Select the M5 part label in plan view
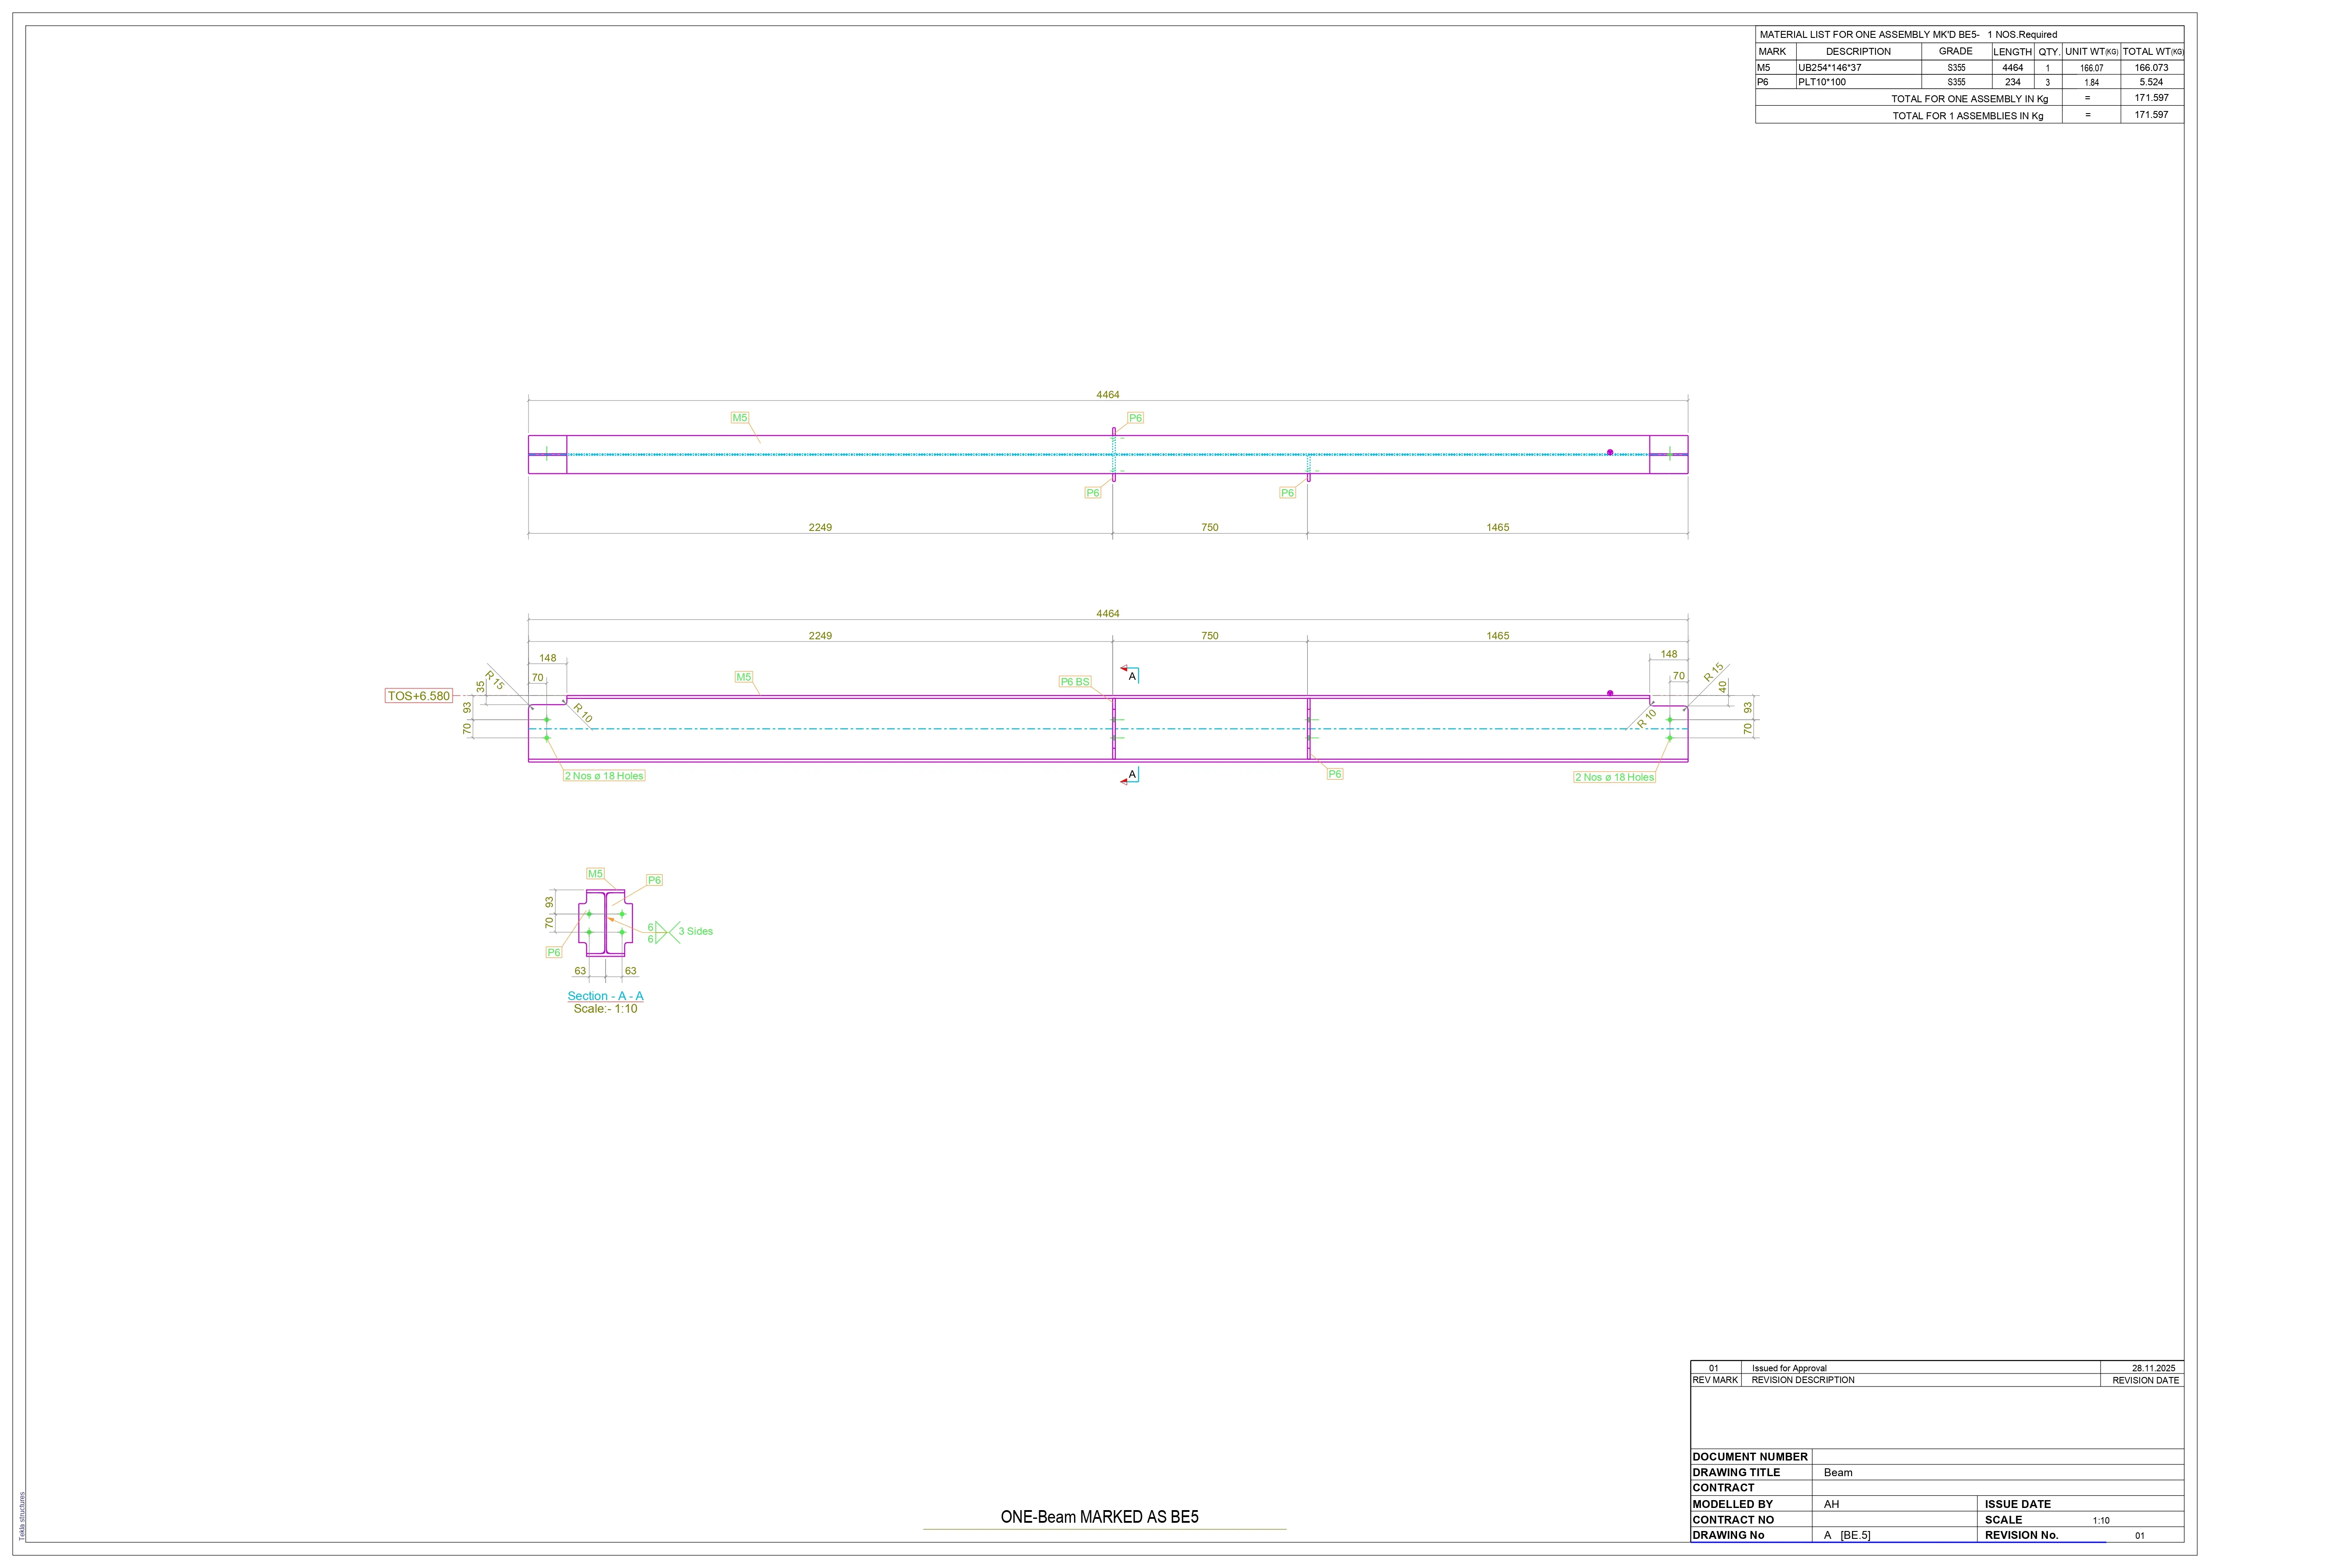 (739, 418)
